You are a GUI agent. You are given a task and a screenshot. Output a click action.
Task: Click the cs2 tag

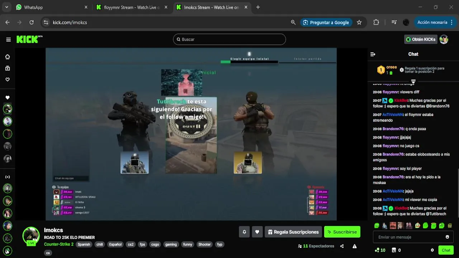coord(131,244)
